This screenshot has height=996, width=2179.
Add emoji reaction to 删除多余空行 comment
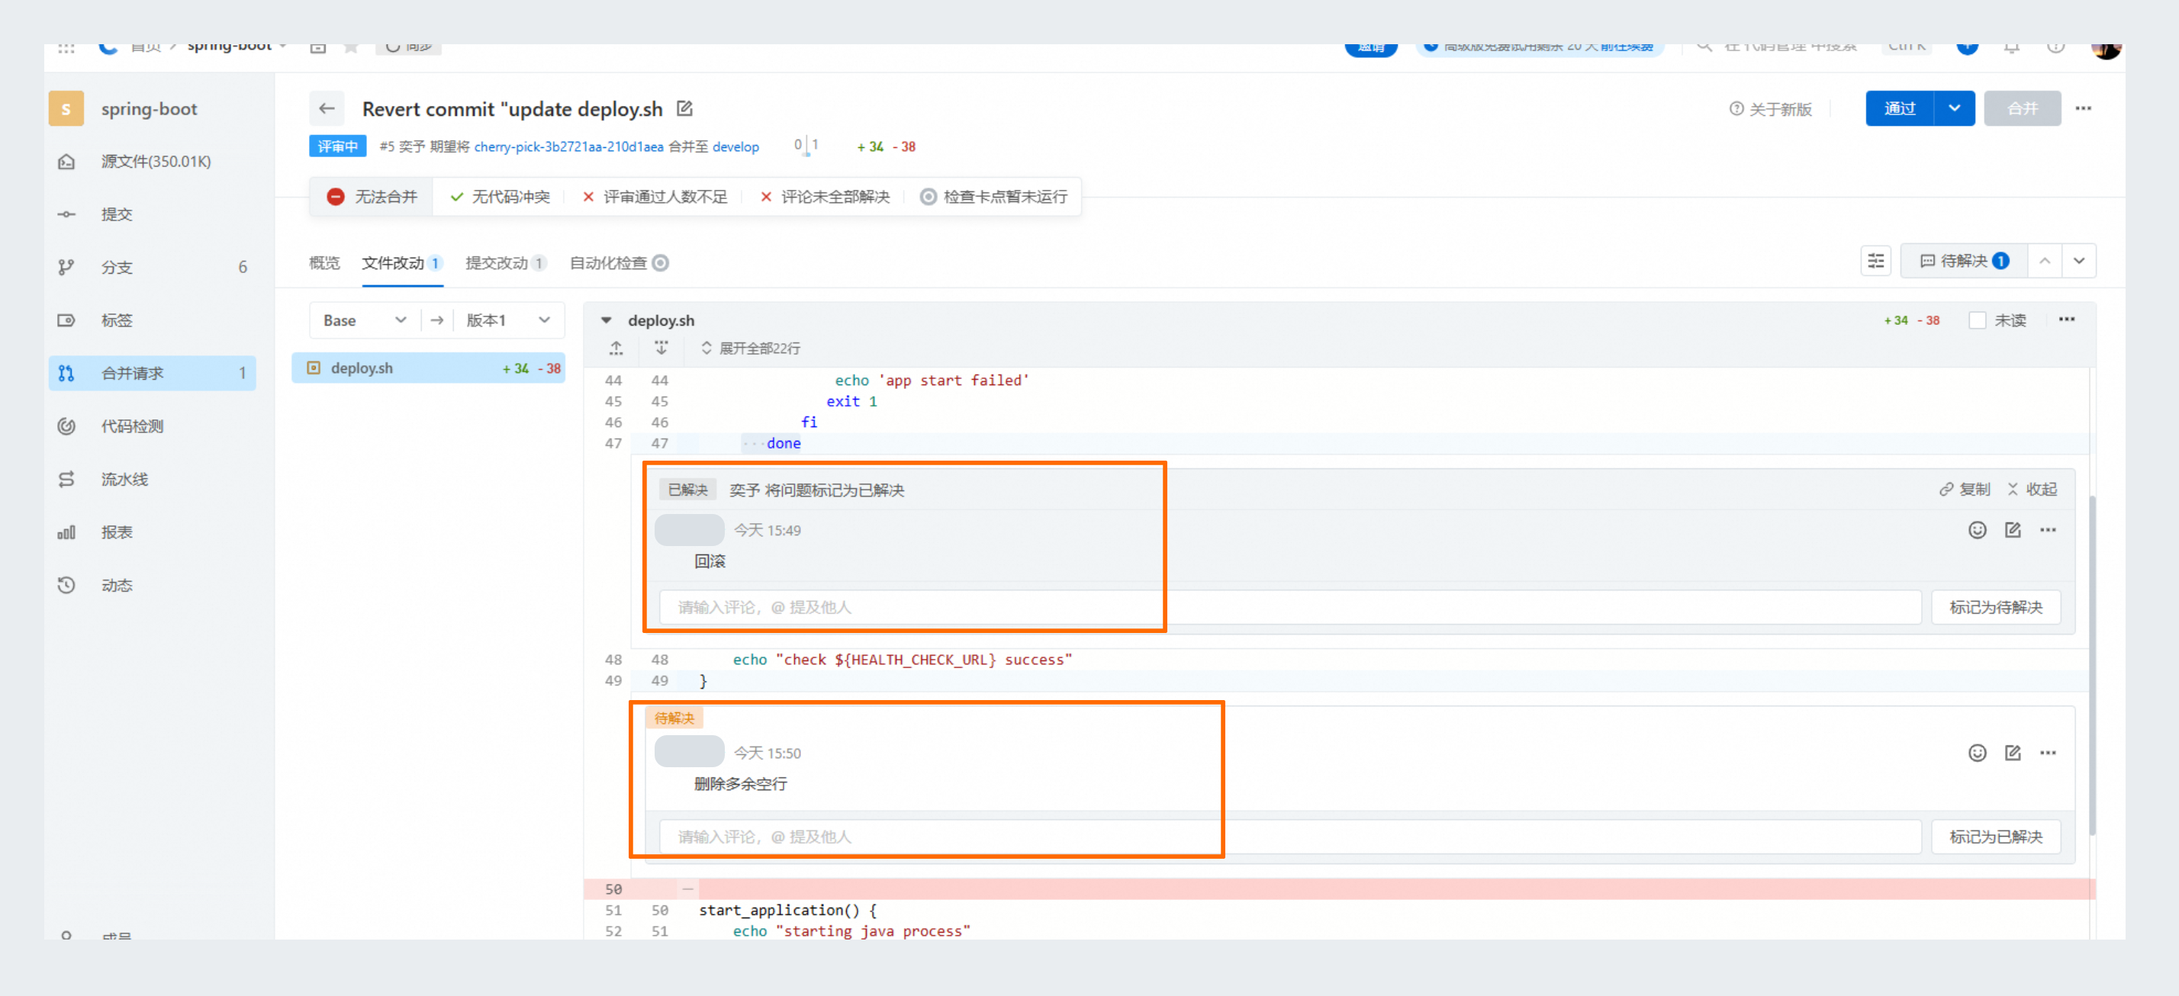point(1977,753)
